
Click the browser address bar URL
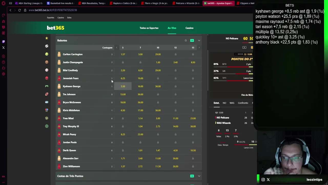(x=53, y=10)
